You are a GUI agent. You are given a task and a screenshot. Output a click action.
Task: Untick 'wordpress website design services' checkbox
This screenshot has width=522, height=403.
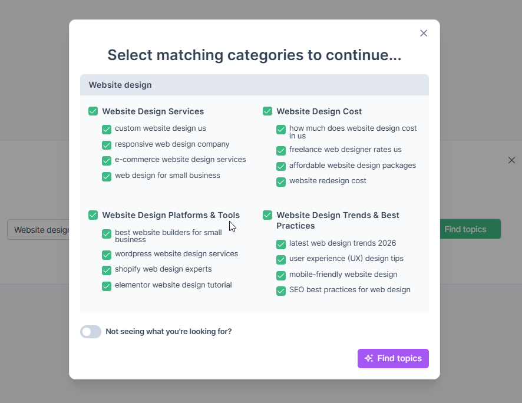(107, 255)
